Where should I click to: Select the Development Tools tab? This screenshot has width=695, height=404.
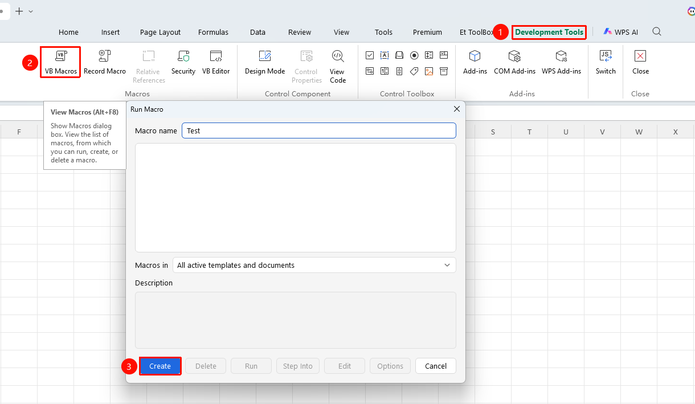(x=549, y=32)
